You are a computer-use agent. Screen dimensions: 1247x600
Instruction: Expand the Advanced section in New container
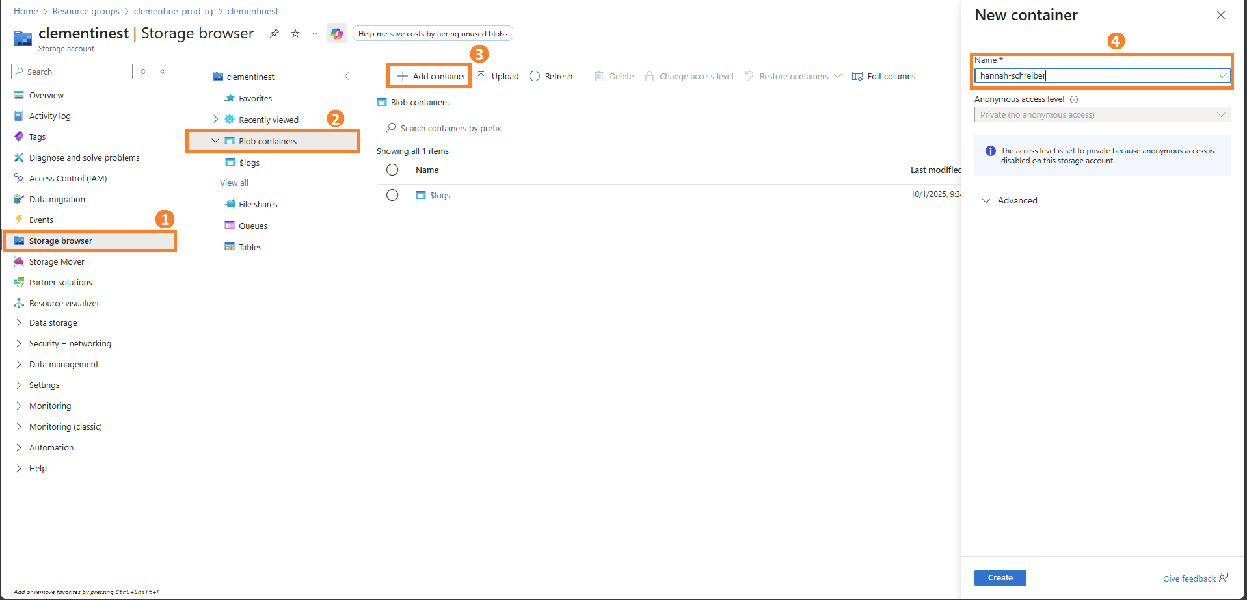[x=1102, y=200]
